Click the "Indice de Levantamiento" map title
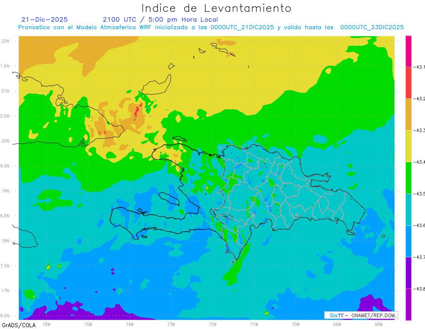 pos(216,8)
